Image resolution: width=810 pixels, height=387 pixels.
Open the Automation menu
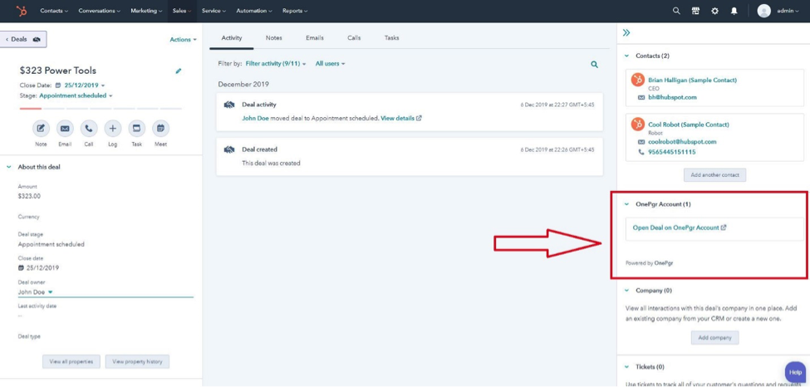coord(255,11)
